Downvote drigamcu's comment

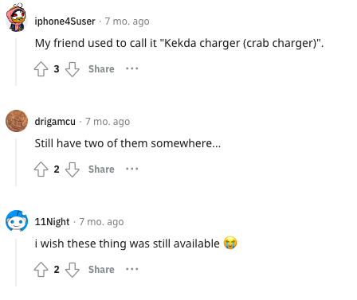(73, 169)
